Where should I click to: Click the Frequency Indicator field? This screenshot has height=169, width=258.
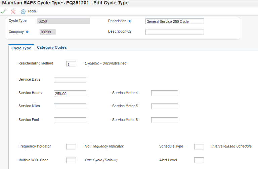[x=71, y=146]
